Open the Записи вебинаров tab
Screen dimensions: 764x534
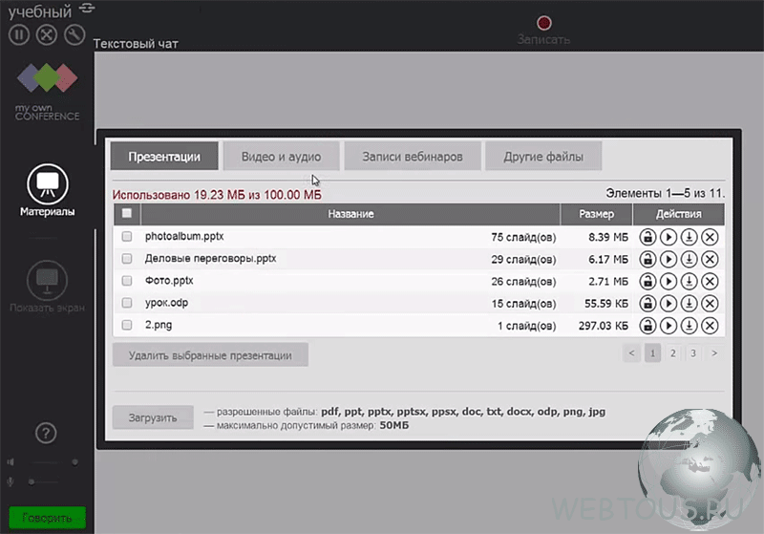(413, 157)
